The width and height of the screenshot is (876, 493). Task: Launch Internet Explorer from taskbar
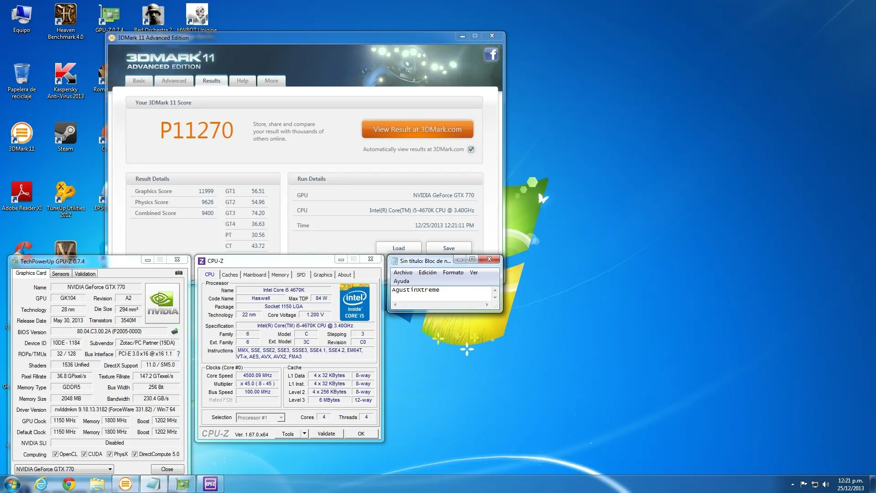pos(41,484)
